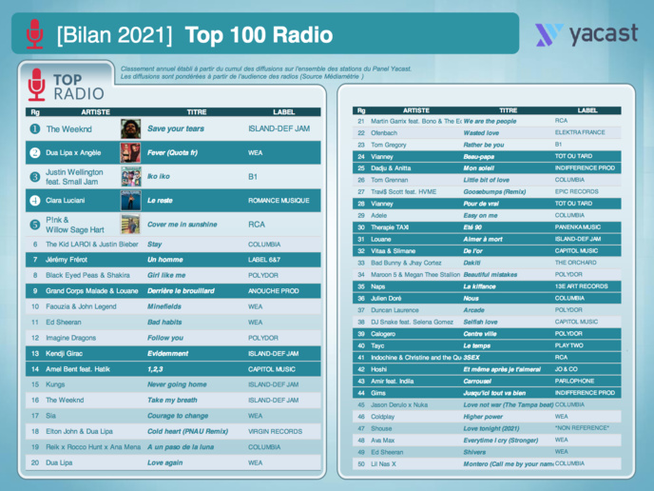Select the title 'Un homme'
The height and width of the screenshot is (491, 654).
pyautogui.click(x=165, y=260)
